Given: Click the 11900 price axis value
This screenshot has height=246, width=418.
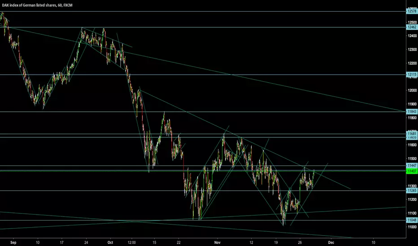Looking at the screenshot, I should [412, 104].
